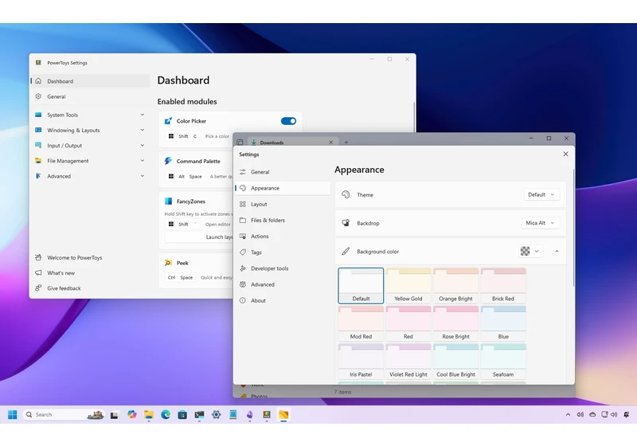Open Terminal from the taskbar
Viewport: 637px width, 446px height.
[199, 414]
